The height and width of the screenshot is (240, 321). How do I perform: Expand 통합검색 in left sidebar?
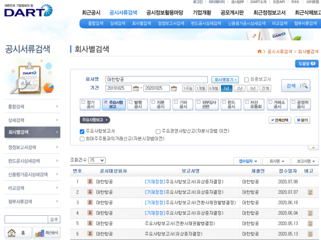[x=33, y=107]
